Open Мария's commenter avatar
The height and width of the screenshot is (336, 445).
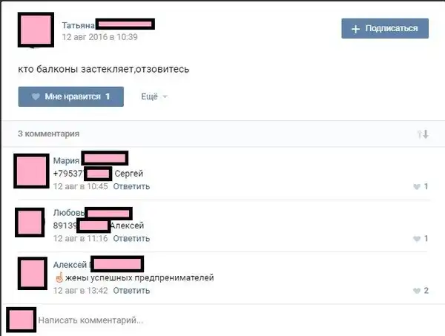tap(31, 171)
